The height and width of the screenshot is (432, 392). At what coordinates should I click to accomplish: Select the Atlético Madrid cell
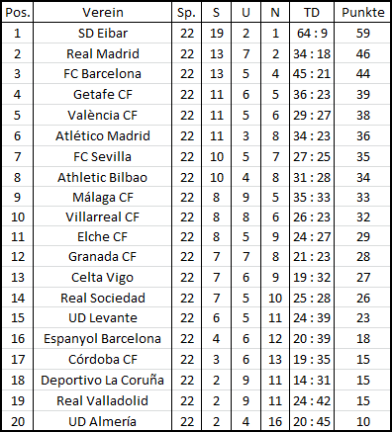[x=103, y=135]
